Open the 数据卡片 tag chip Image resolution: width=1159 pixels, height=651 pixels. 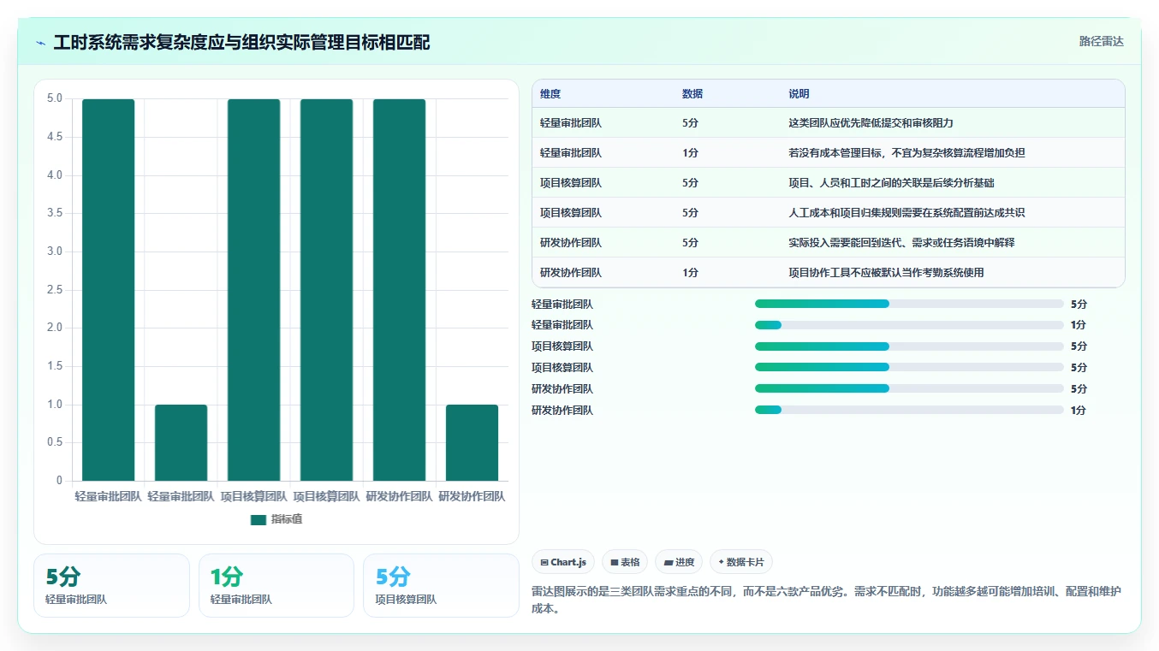tap(741, 562)
